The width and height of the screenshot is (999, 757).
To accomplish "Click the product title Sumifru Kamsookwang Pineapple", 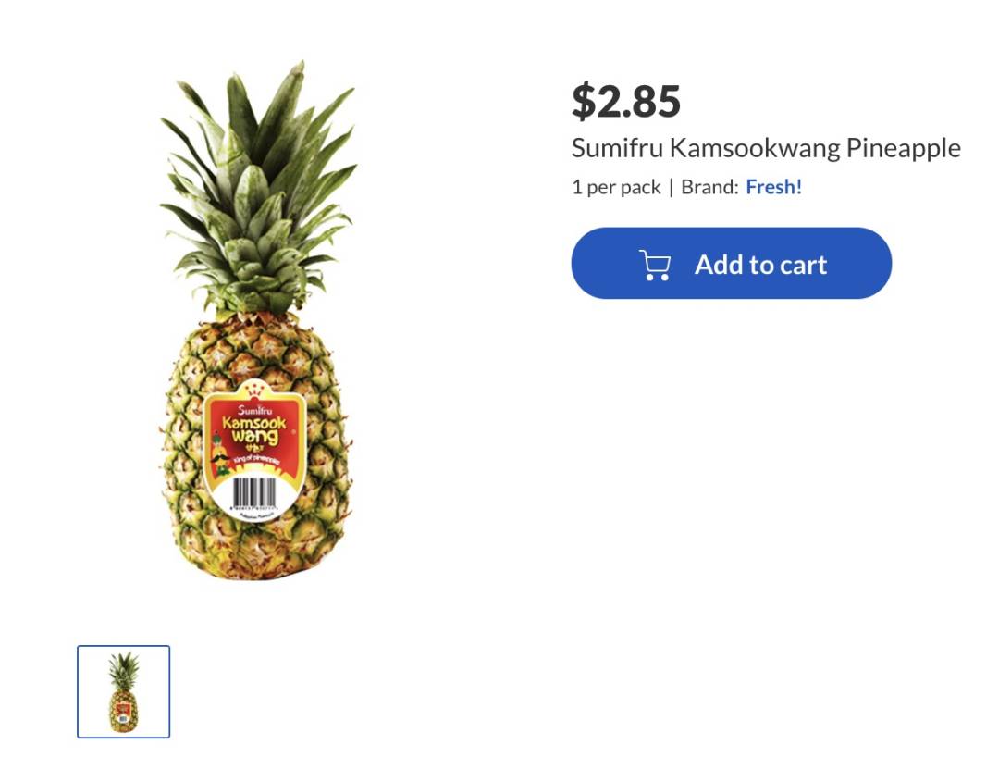I will click(766, 148).
